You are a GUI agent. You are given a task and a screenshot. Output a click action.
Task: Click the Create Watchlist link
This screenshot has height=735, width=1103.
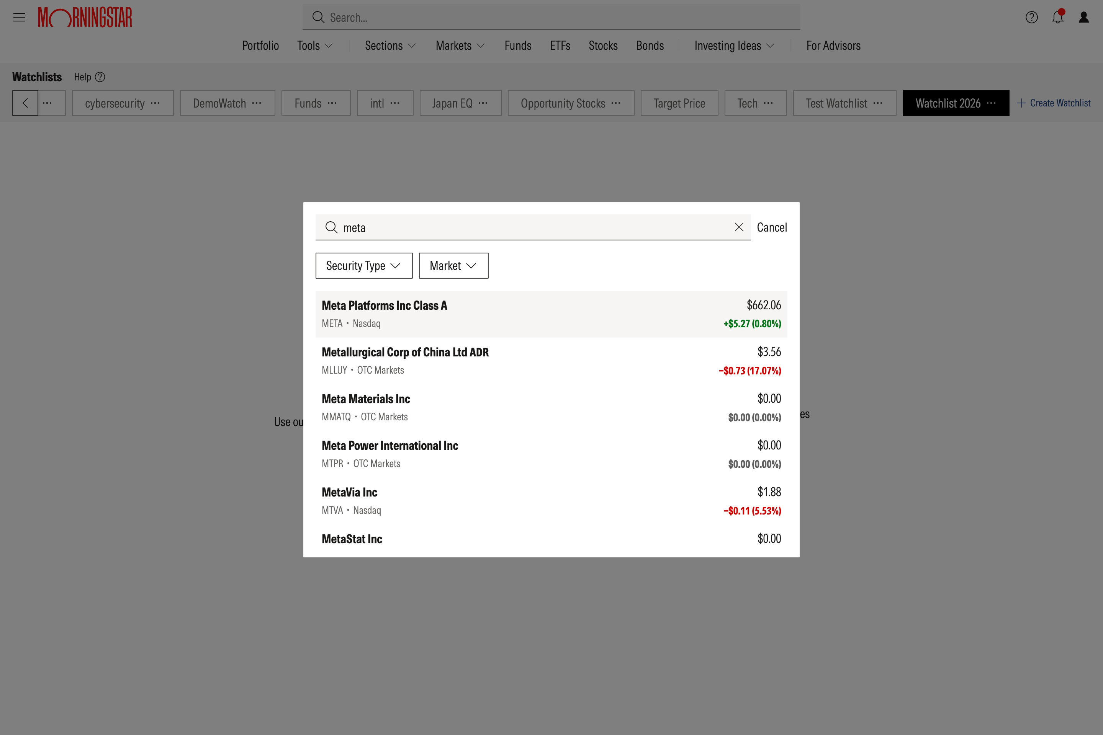[x=1054, y=103]
